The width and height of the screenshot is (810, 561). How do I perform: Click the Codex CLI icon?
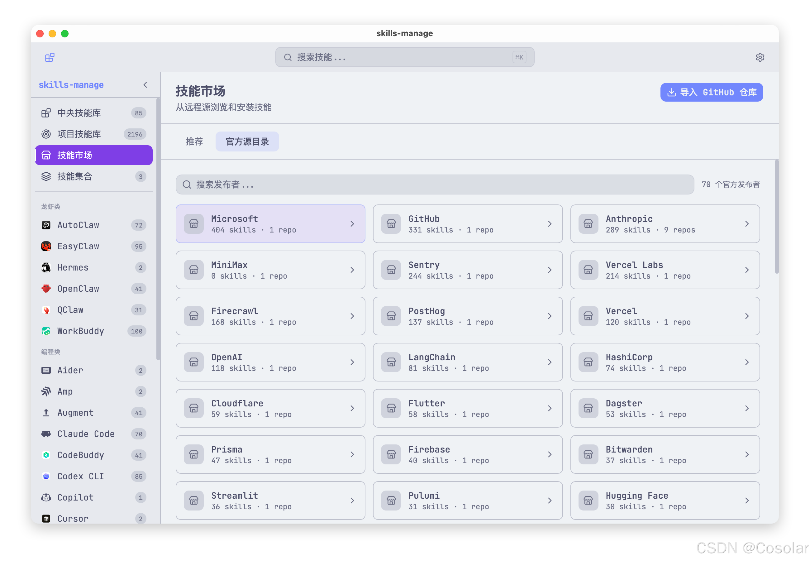click(46, 476)
